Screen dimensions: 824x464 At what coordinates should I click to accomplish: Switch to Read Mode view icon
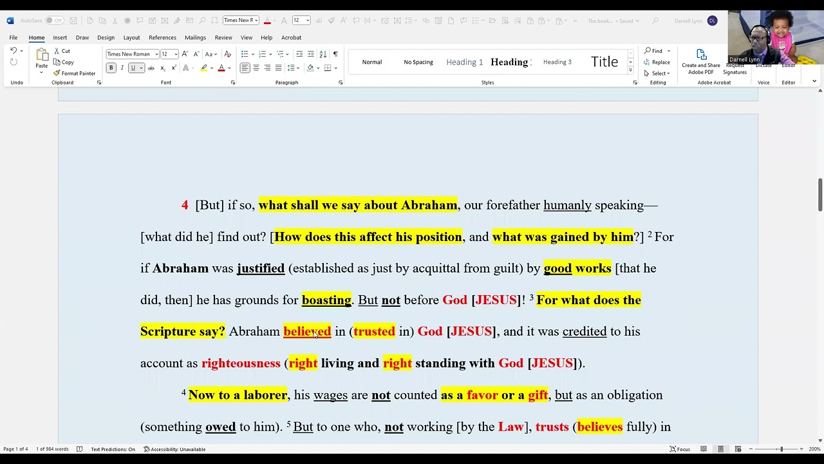[704, 449]
